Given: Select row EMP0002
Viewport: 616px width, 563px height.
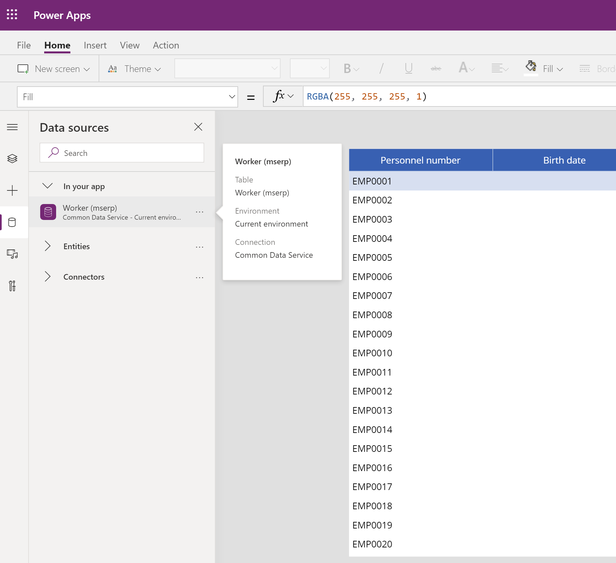Looking at the screenshot, I should pyautogui.click(x=483, y=200).
